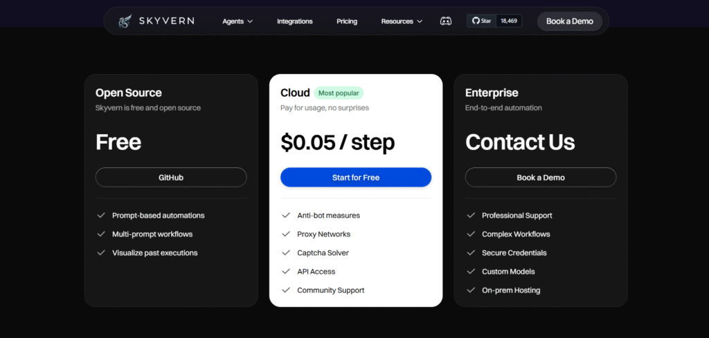Click checkmark beside API Access
The height and width of the screenshot is (338, 709).
click(286, 271)
